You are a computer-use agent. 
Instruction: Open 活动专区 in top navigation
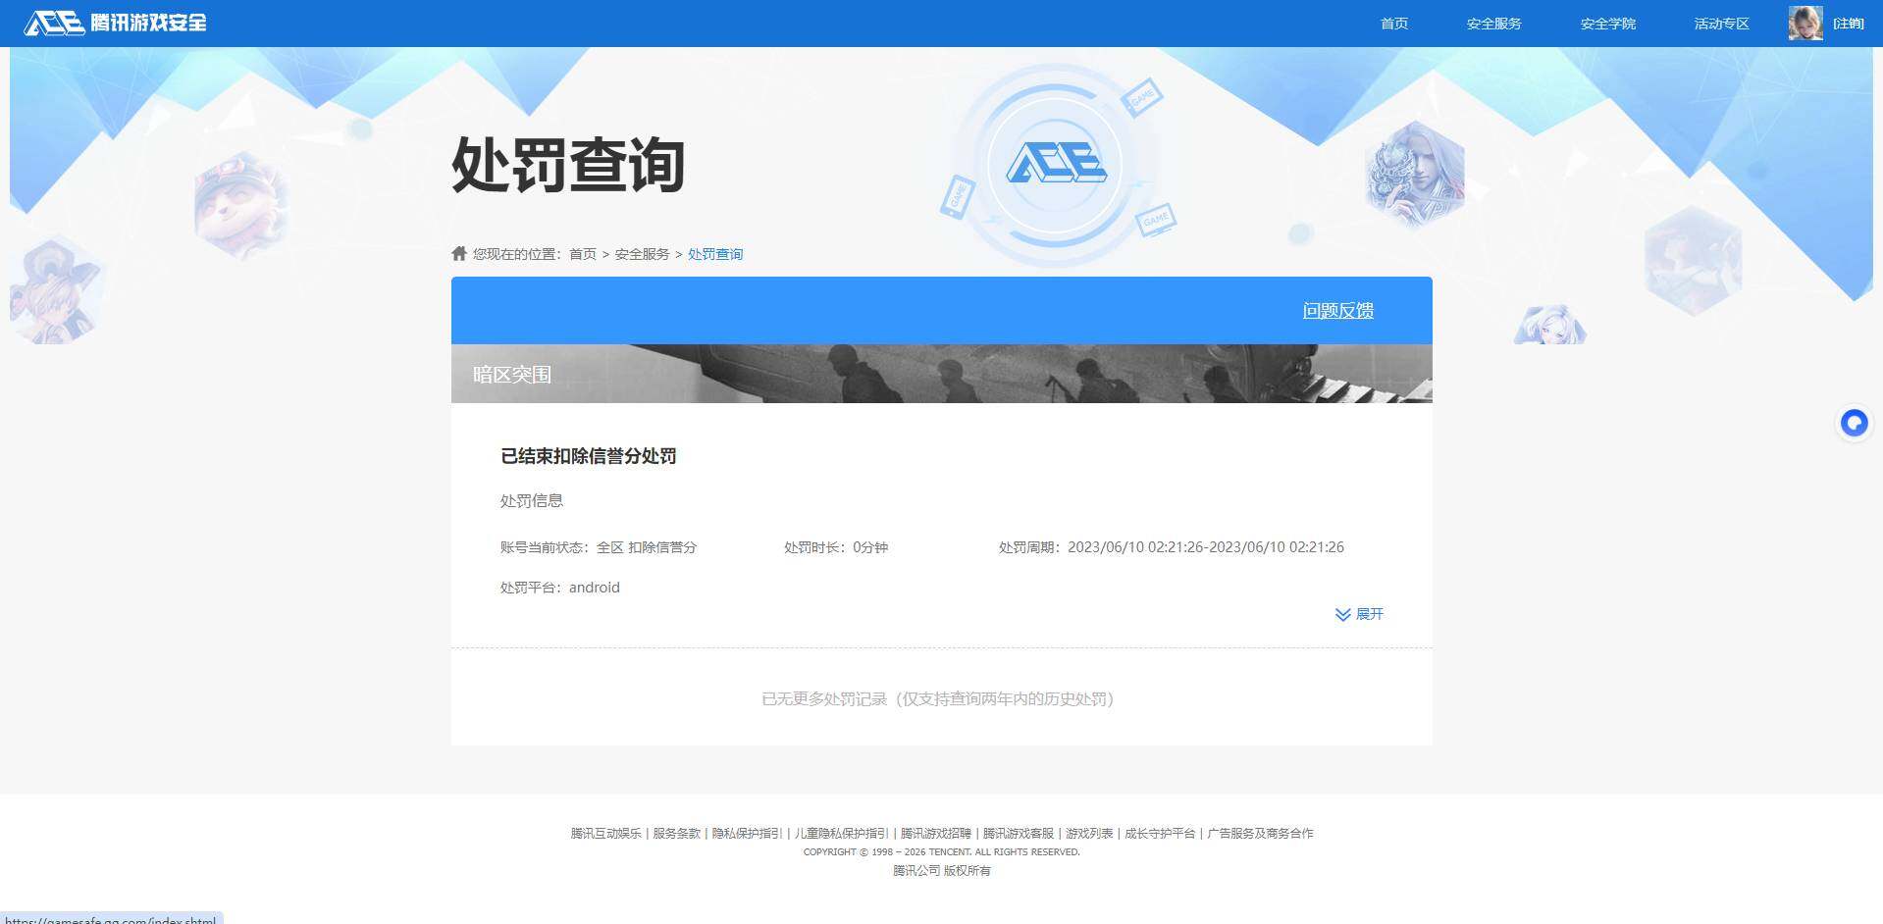click(x=1721, y=24)
